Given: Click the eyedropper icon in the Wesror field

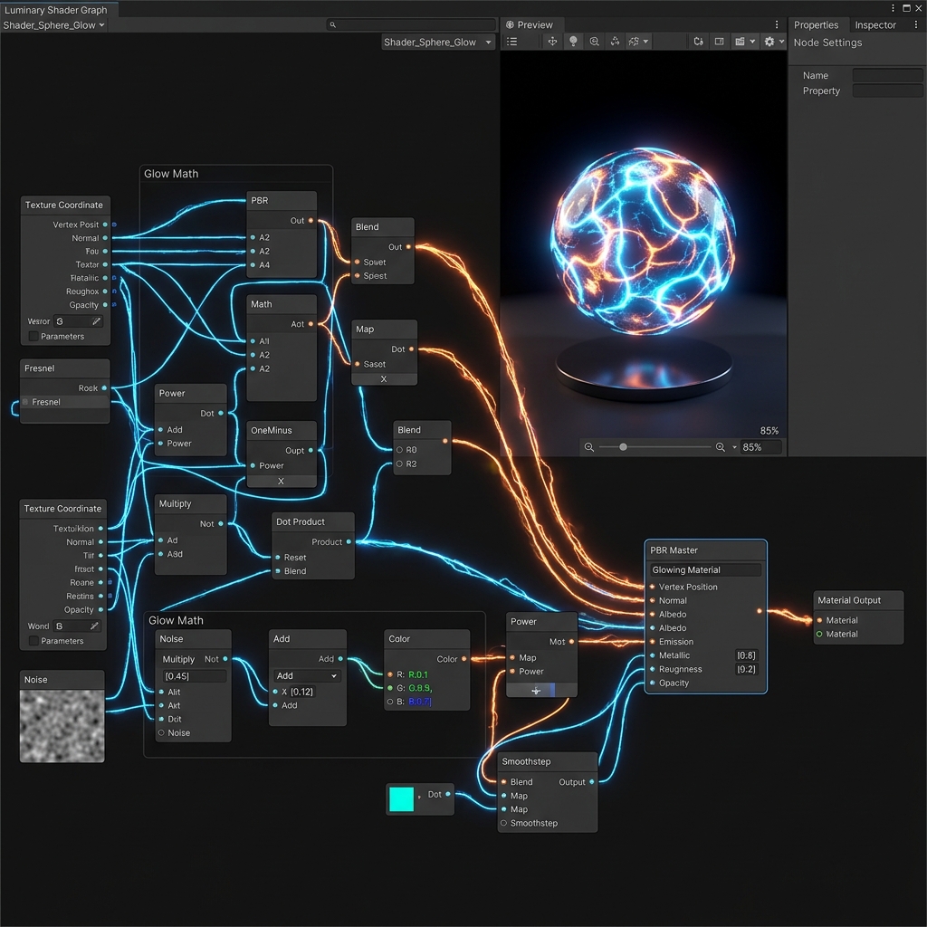Looking at the screenshot, I should coord(96,320).
